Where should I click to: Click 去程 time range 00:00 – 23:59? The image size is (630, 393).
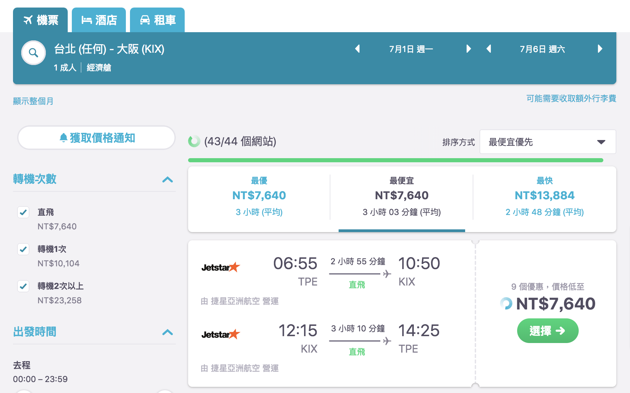pos(40,379)
